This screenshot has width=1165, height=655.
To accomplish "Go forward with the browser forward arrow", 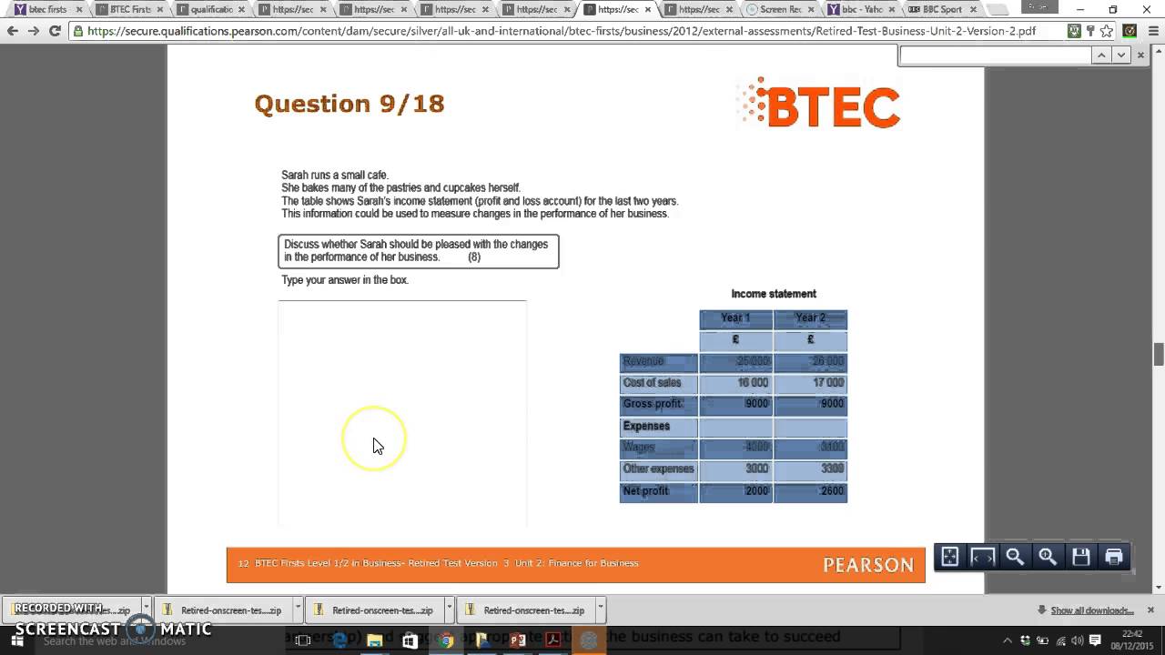I will click(x=34, y=31).
